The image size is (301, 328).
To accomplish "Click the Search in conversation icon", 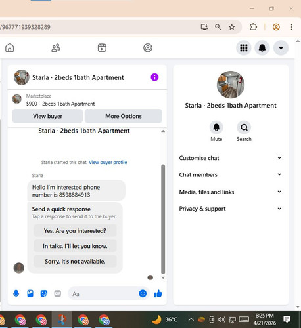I will tap(244, 127).
